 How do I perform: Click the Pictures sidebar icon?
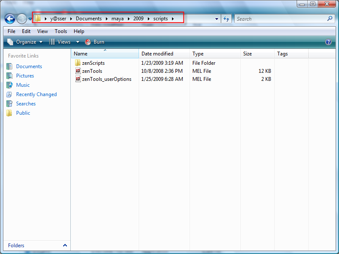(9, 76)
